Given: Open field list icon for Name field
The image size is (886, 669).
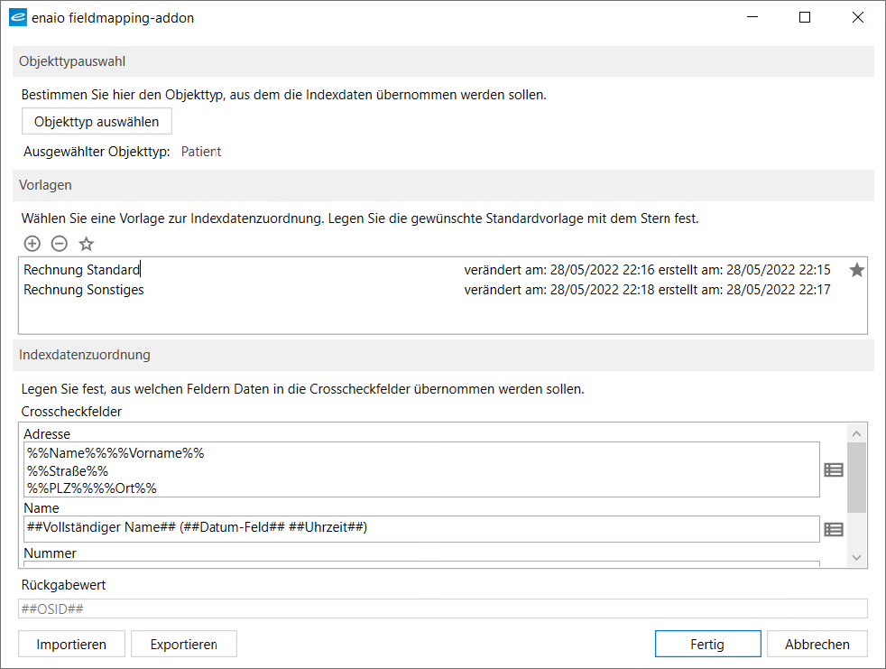Looking at the screenshot, I should click(x=834, y=529).
